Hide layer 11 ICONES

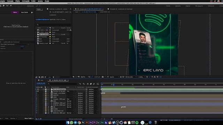(x=37, y=109)
